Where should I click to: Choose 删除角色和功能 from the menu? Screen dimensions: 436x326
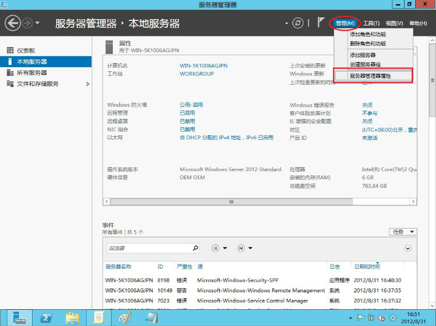click(367, 44)
